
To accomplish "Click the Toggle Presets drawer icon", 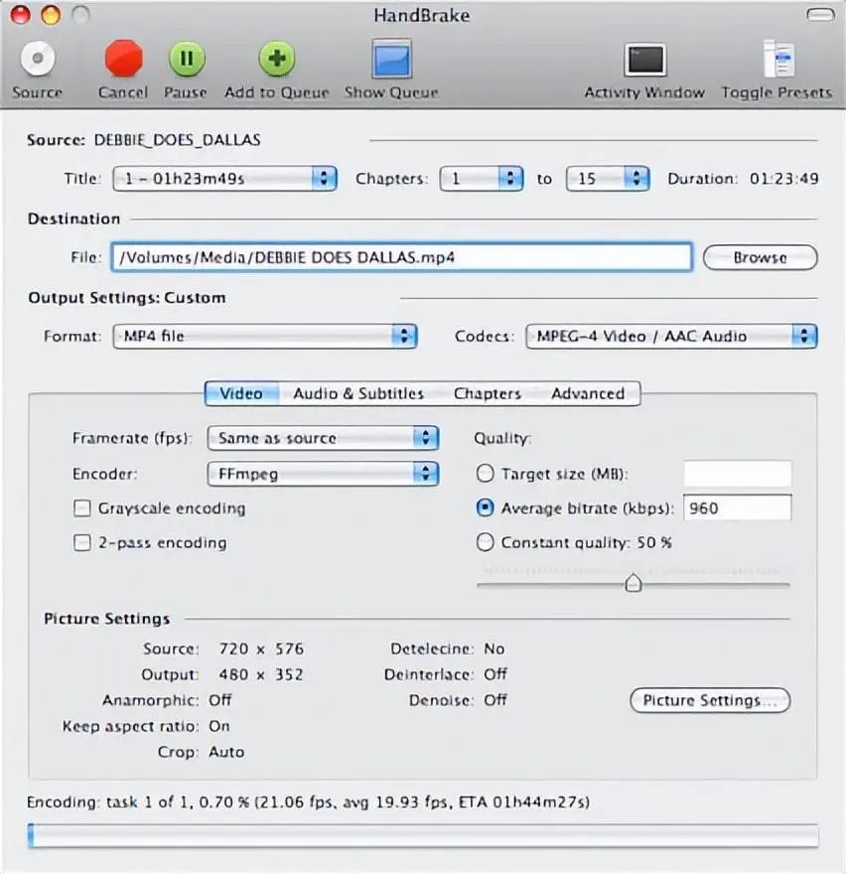I will [775, 60].
